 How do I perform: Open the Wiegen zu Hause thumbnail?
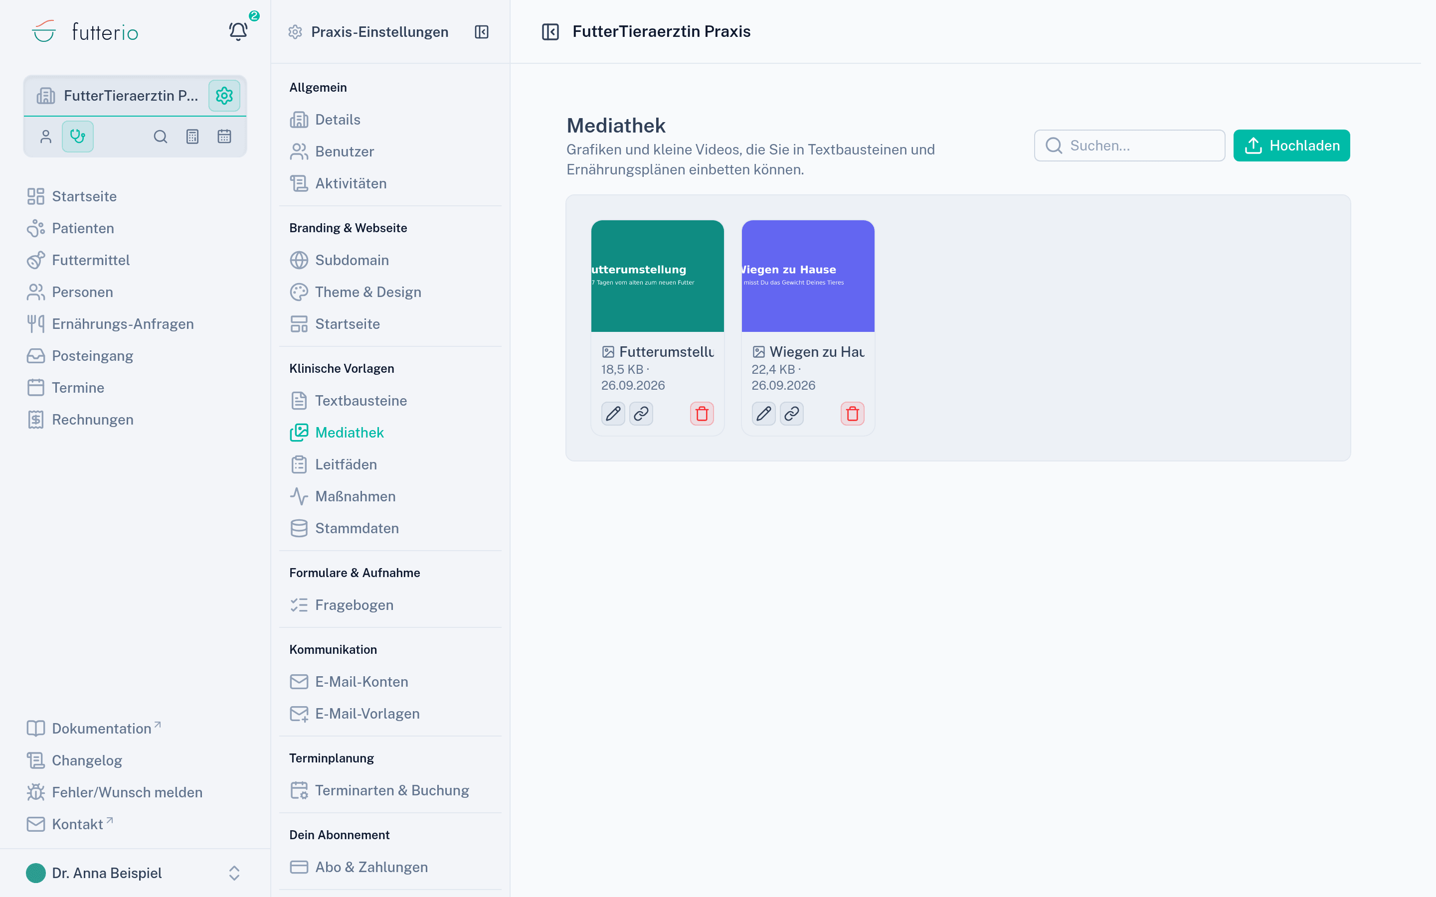click(x=808, y=276)
